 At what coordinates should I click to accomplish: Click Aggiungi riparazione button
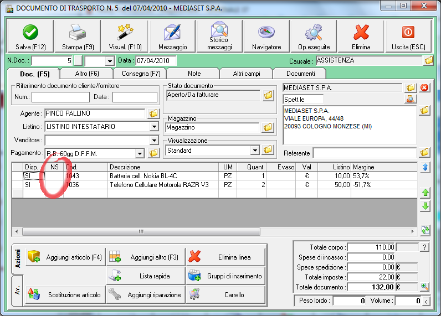click(x=146, y=294)
